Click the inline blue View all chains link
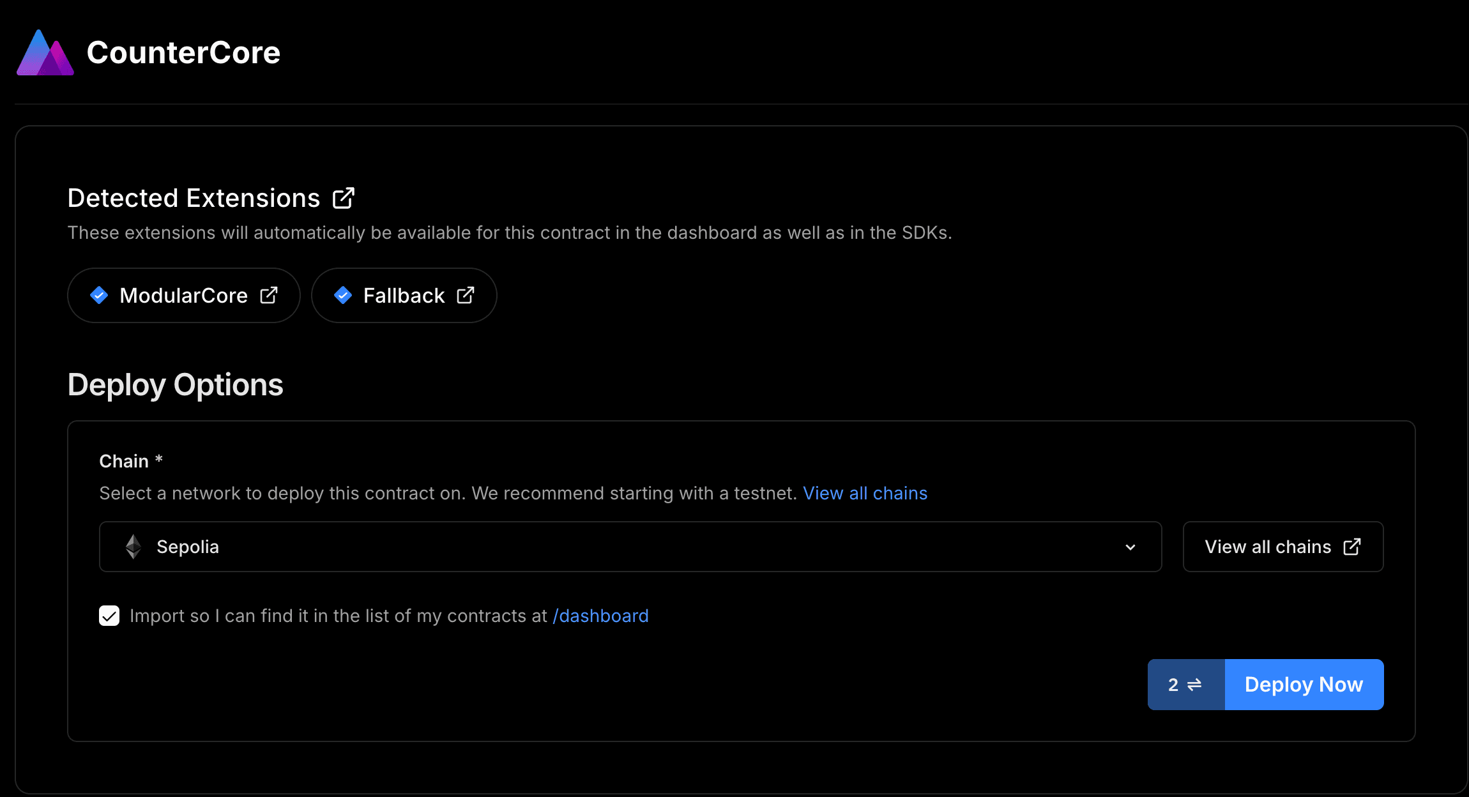The width and height of the screenshot is (1469, 797). [865, 493]
